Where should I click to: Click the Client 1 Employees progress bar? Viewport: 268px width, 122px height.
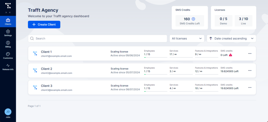(155, 57)
